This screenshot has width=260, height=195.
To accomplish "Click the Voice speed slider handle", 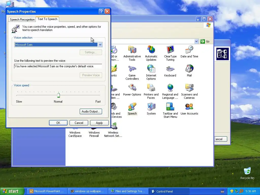I will point(58,95).
